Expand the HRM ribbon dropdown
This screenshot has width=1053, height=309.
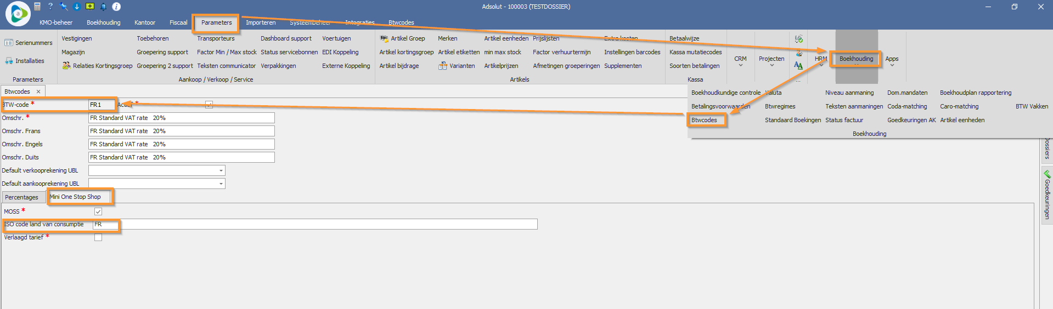[821, 61]
